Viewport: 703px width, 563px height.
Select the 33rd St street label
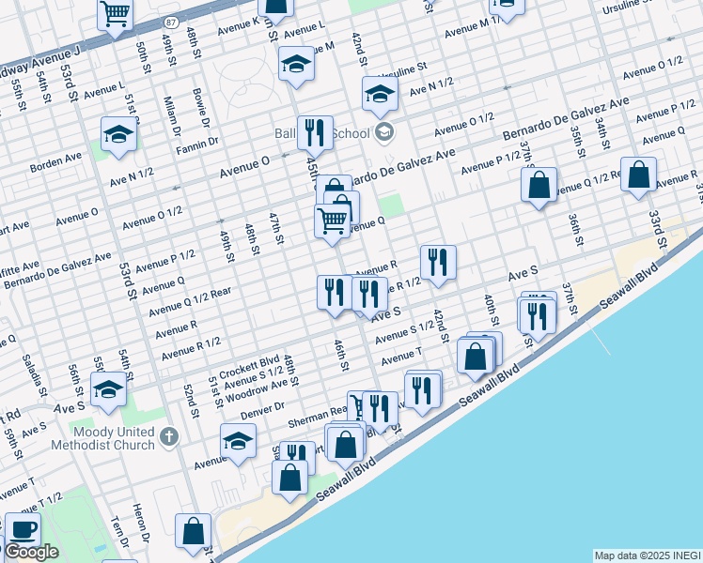[658, 230]
